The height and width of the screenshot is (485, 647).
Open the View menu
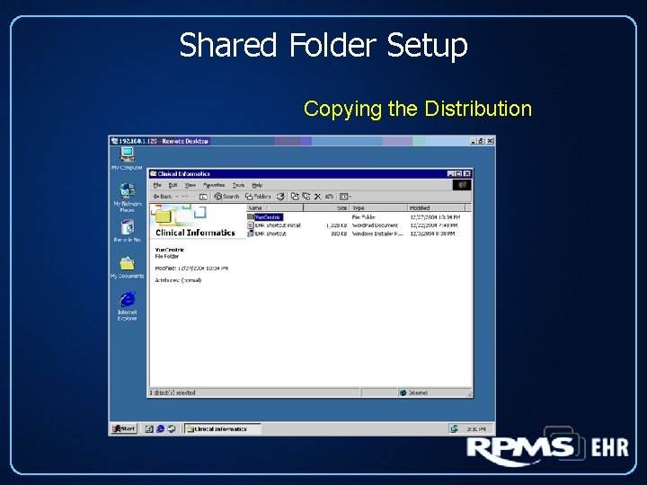pyautogui.click(x=190, y=185)
